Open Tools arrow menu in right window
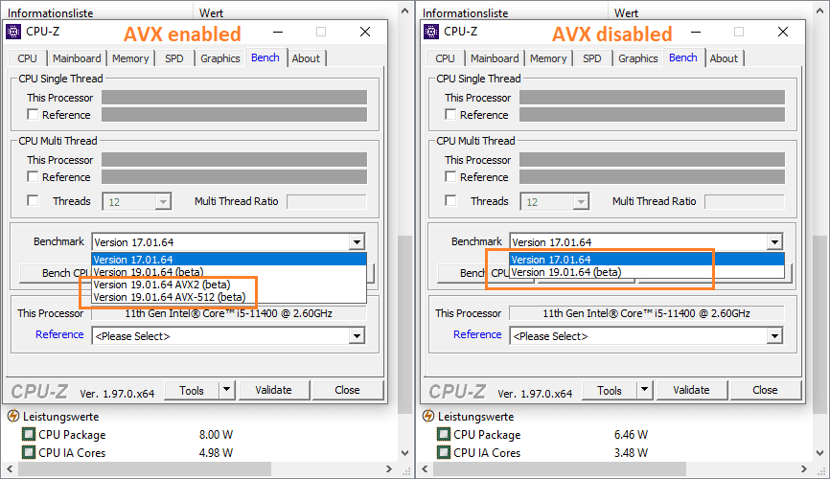This screenshot has width=830, height=479. (x=644, y=390)
